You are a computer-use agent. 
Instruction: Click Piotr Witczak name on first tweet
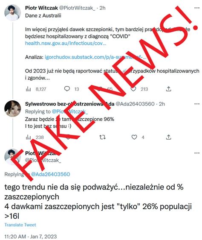[x=41, y=8]
